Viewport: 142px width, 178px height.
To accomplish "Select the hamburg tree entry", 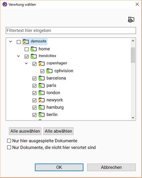I will 55,107.
